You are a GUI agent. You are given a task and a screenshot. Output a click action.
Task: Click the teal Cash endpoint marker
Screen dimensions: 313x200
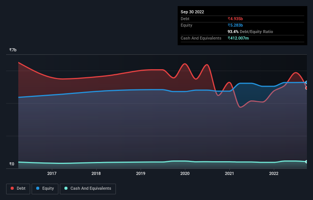pos(307,162)
